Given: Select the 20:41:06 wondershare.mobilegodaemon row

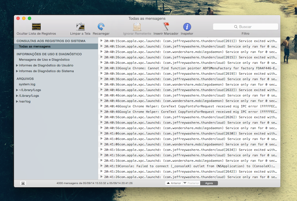Looking at the screenshot, I should [189, 144].
